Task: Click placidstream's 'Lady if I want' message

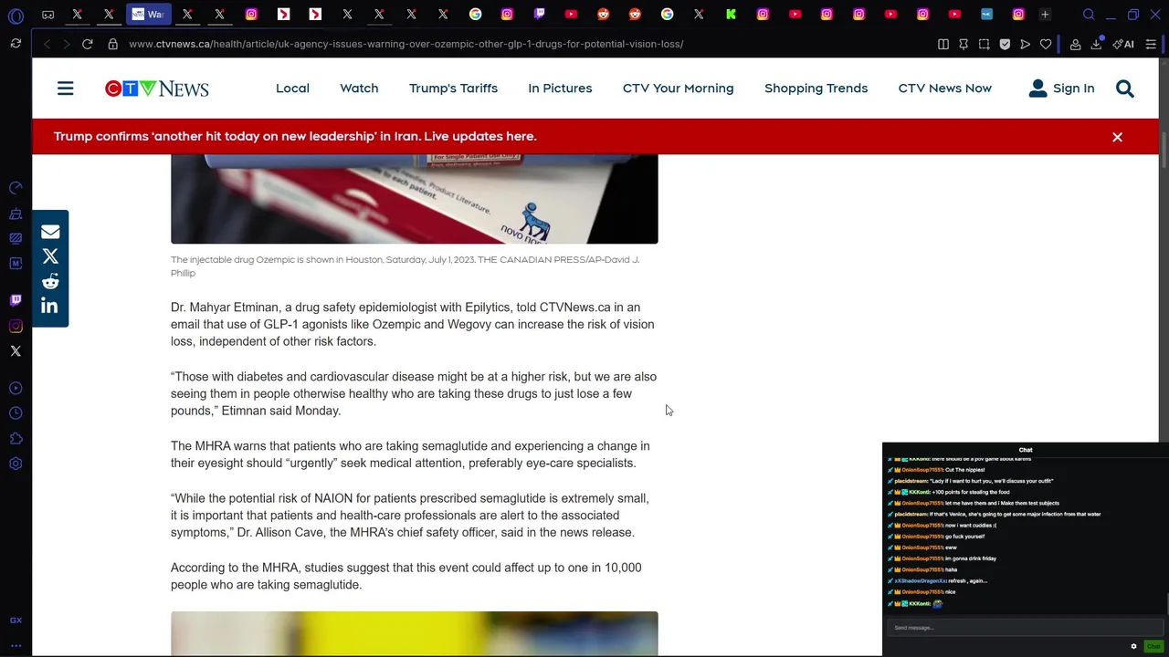Action: (x=991, y=481)
